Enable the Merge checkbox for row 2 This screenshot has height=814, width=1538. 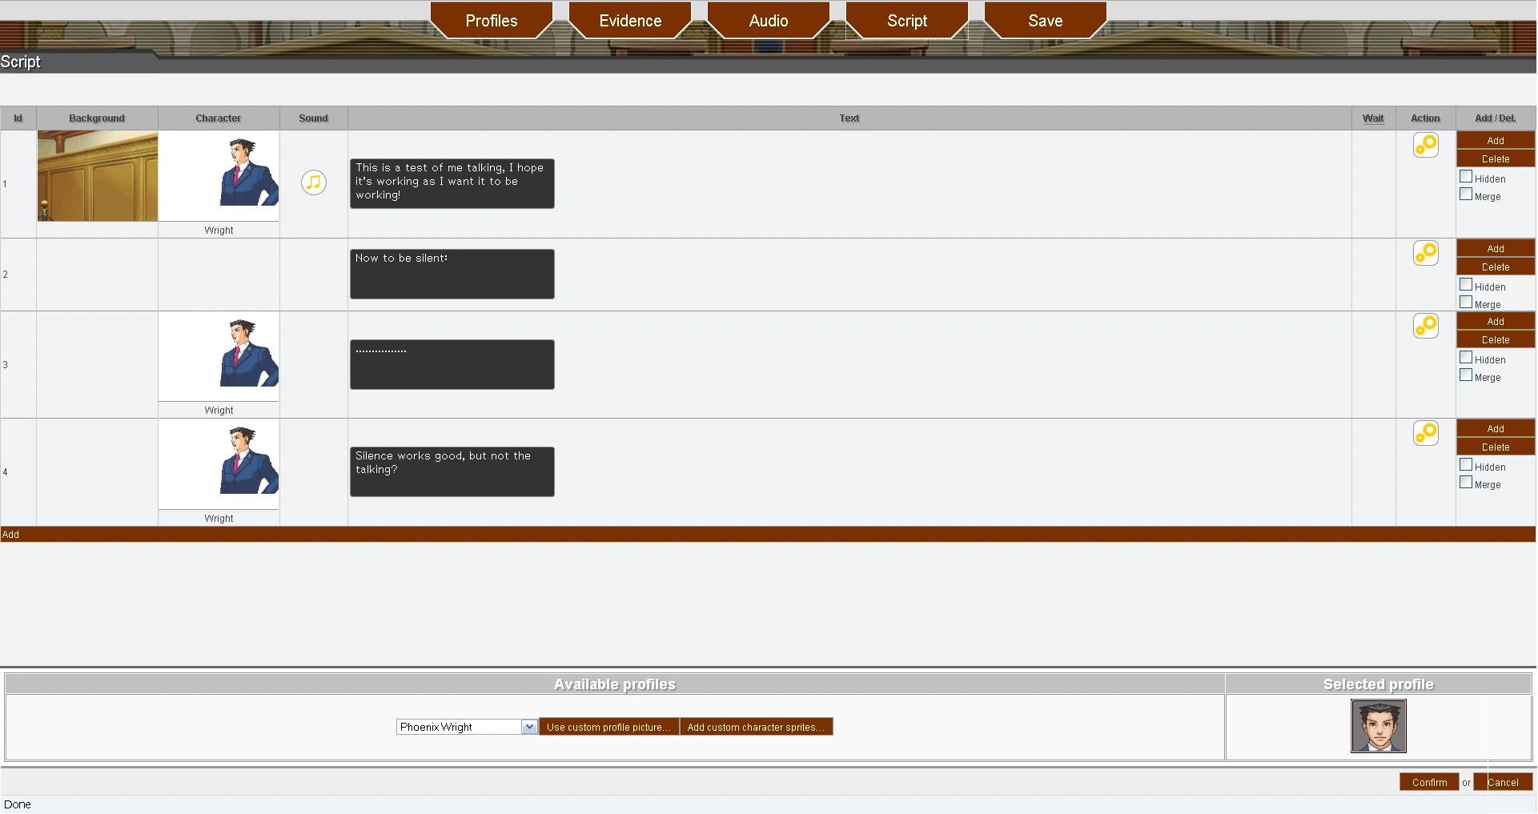click(x=1466, y=303)
